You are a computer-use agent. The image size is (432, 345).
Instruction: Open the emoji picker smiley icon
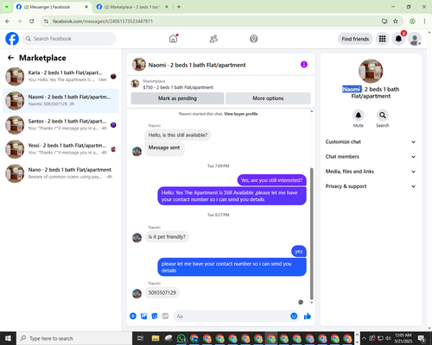click(294, 316)
